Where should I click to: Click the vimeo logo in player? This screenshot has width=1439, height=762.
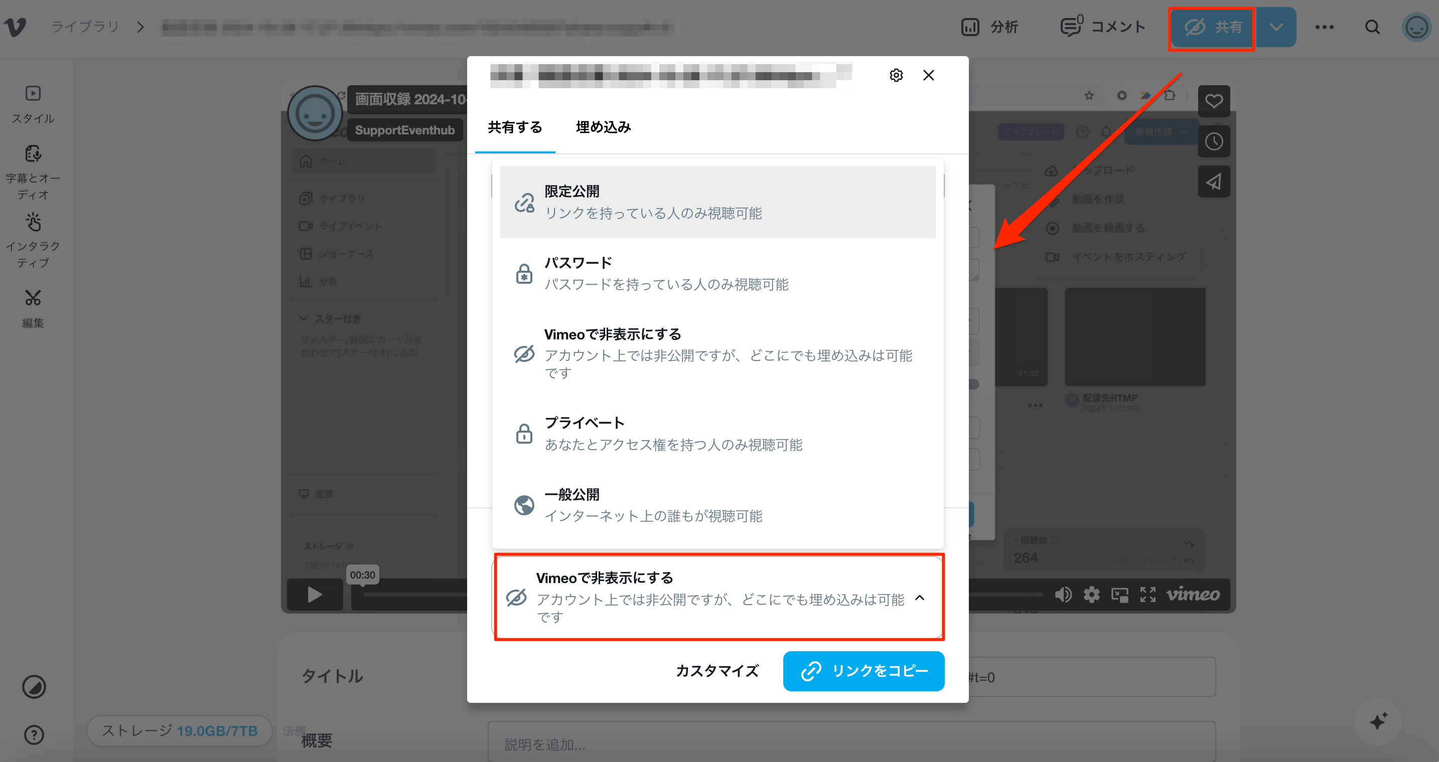(1193, 594)
